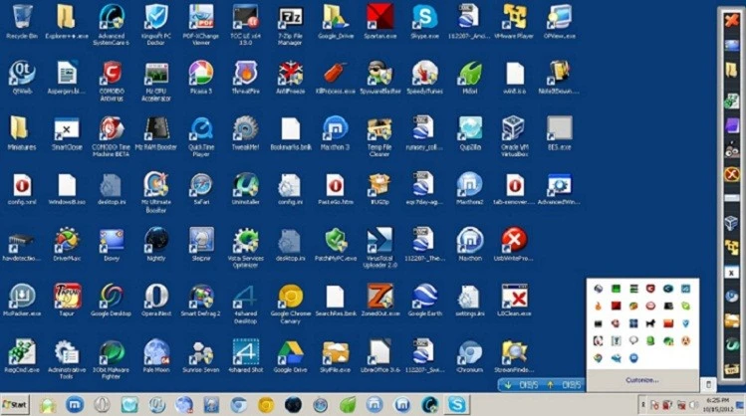Open the Google Earth shortcut
This screenshot has height=416, width=746.
coord(425,300)
